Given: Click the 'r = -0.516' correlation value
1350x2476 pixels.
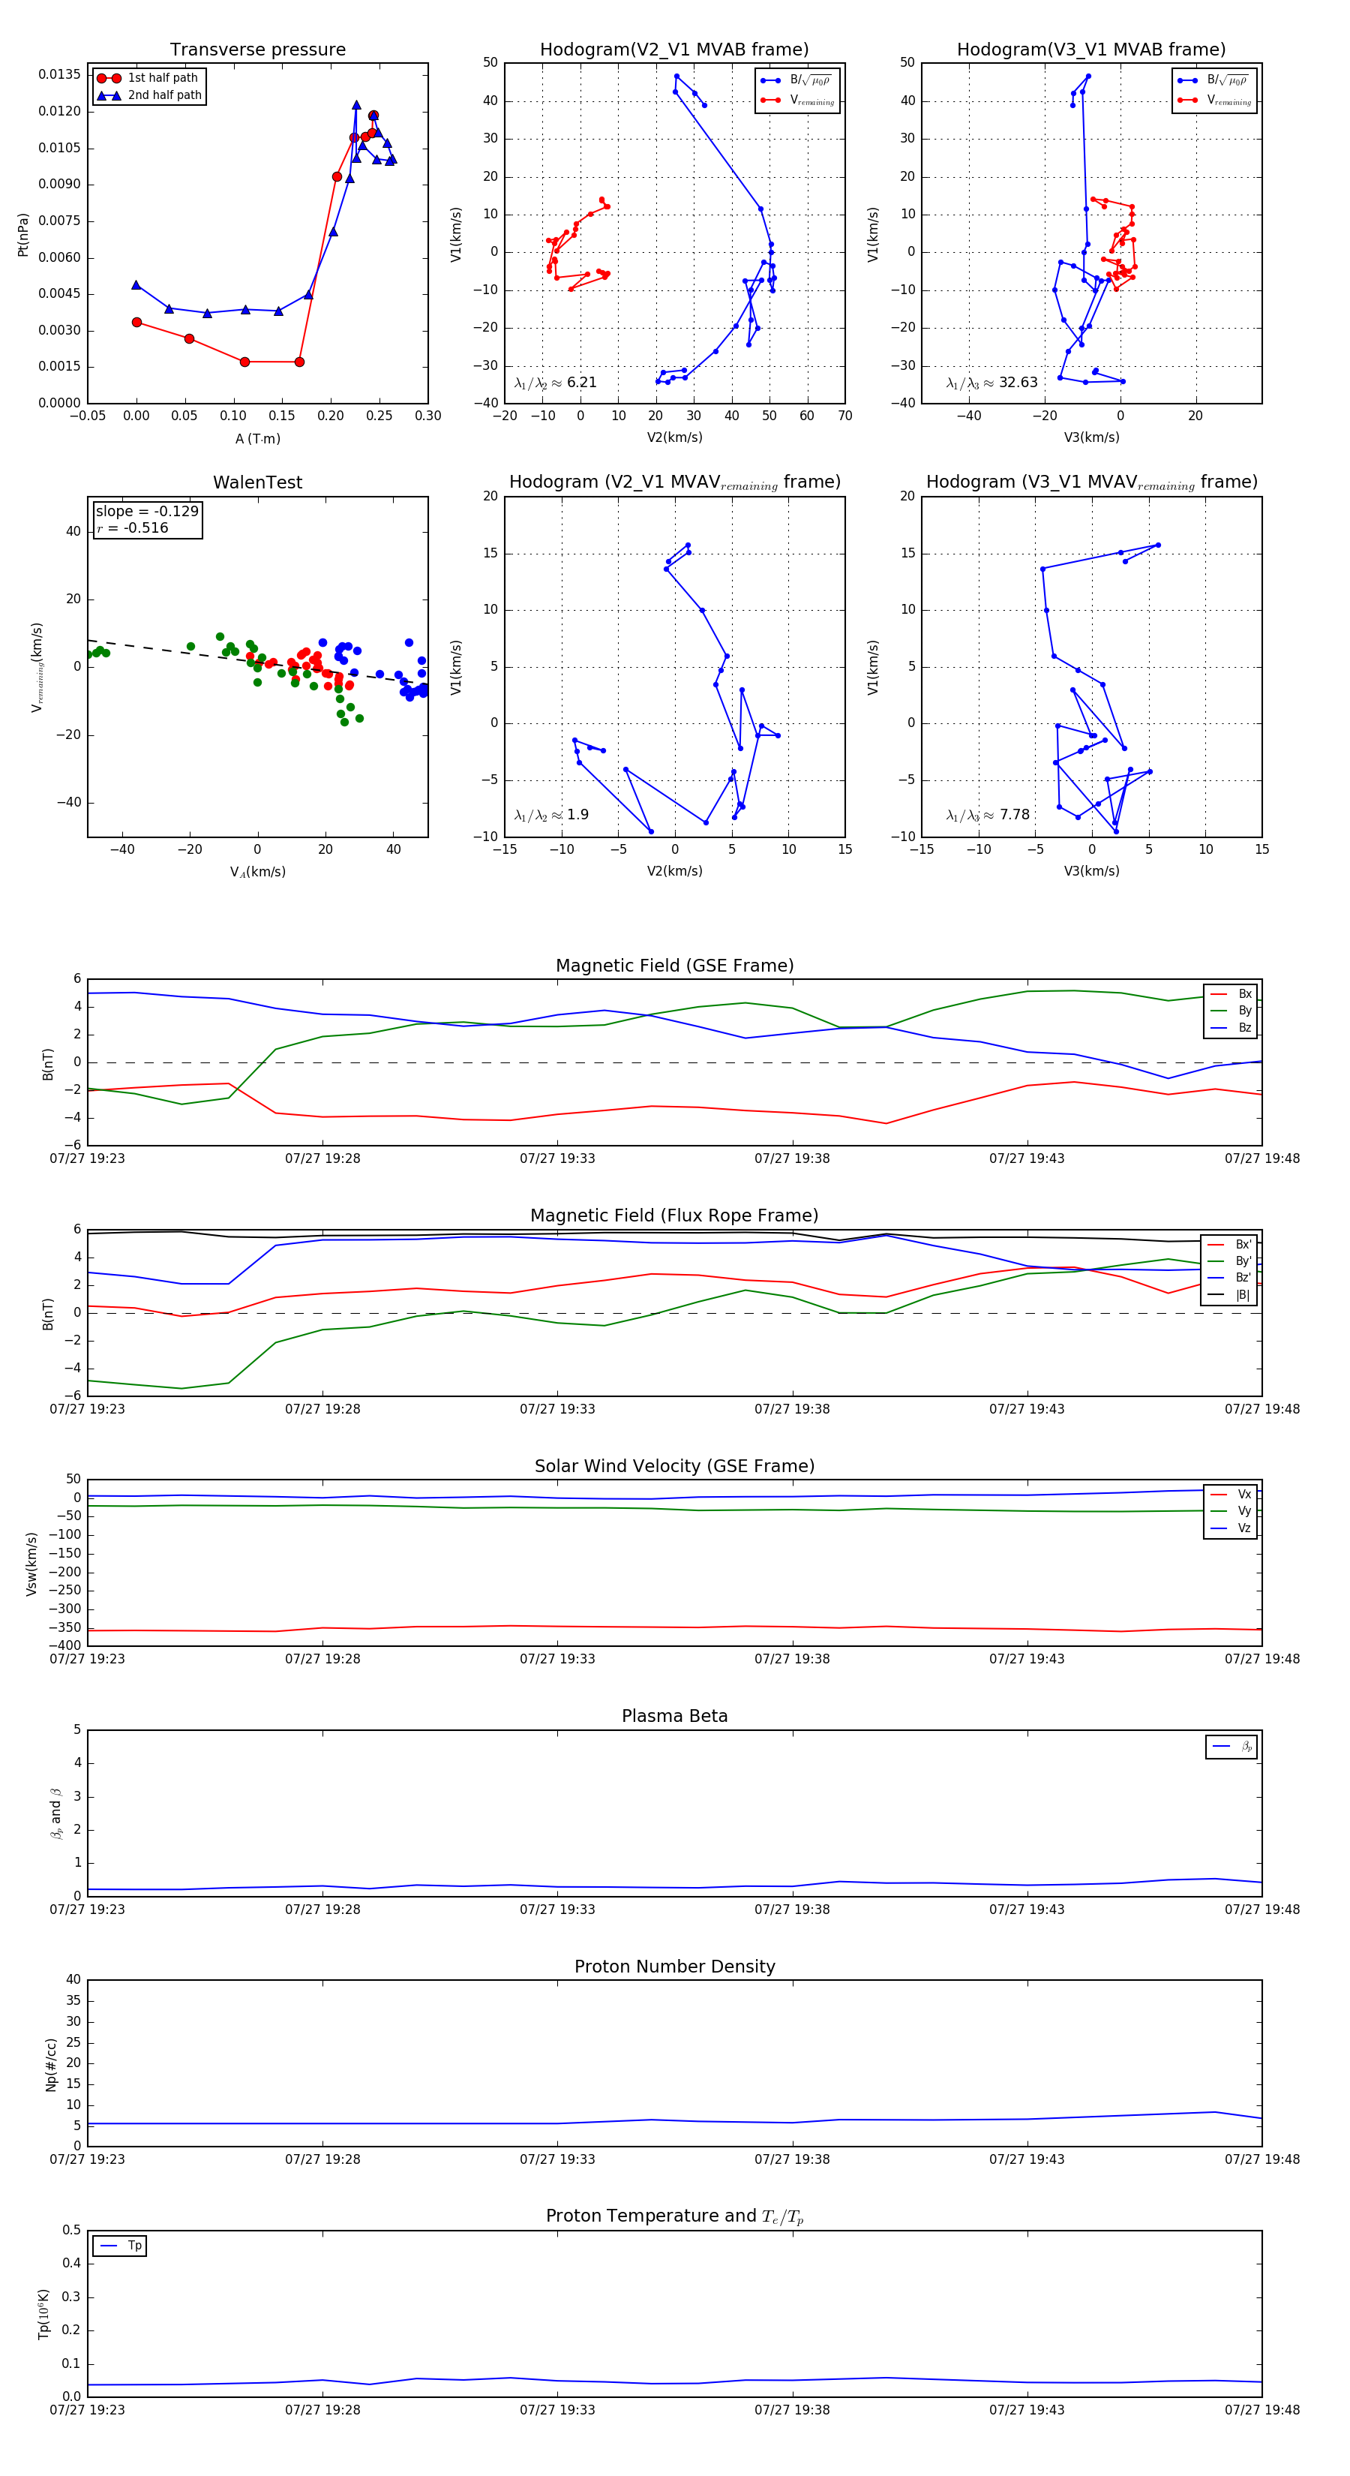Looking at the screenshot, I should pyautogui.click(x=133, y=527).
